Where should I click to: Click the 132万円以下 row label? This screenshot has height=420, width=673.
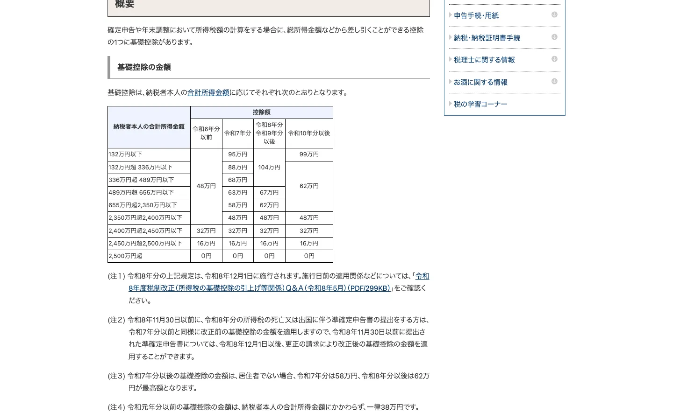[149, 154]
